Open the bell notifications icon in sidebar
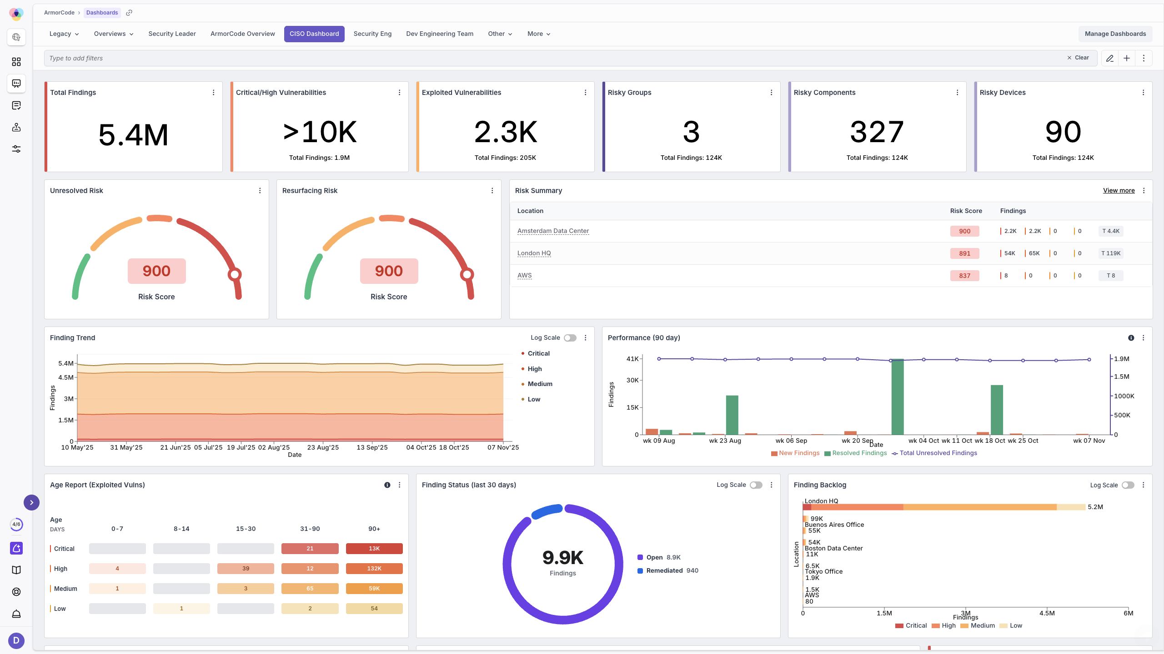Screen dimensions: 1164x654 click(x=16, y=614)
